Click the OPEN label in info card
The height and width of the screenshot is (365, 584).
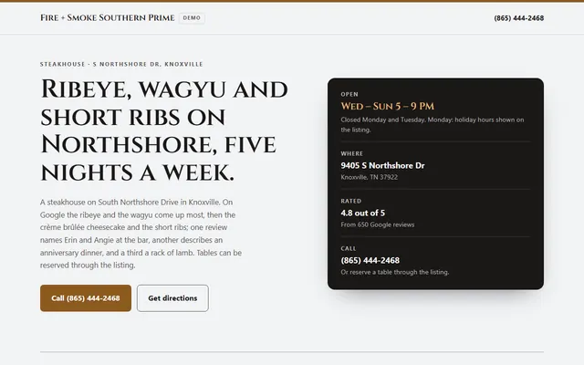(x=349, y=94)
